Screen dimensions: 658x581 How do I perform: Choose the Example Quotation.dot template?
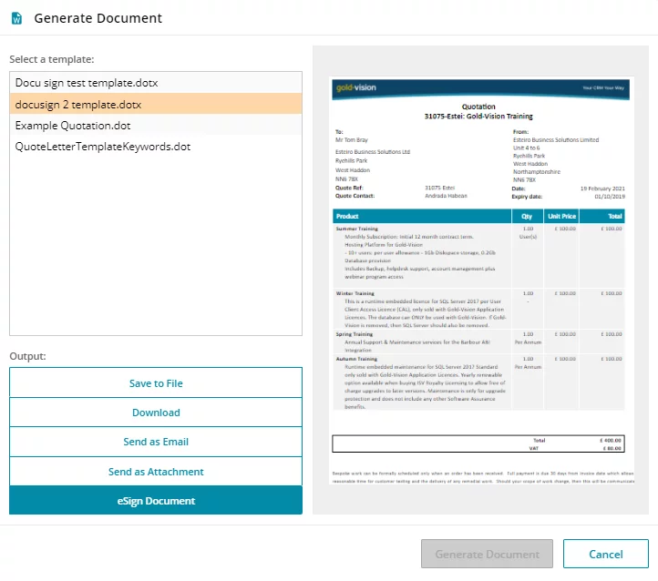(x=156, y=126)
